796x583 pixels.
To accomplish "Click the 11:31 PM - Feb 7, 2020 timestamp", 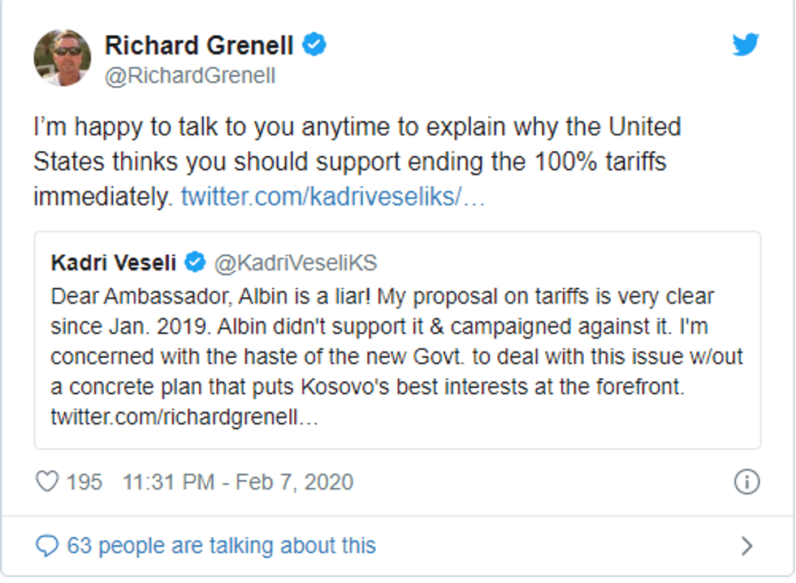I will (x=238, y=482).
